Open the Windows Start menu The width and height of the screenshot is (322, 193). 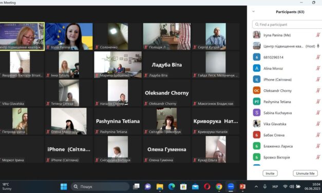tap(64, 187)
